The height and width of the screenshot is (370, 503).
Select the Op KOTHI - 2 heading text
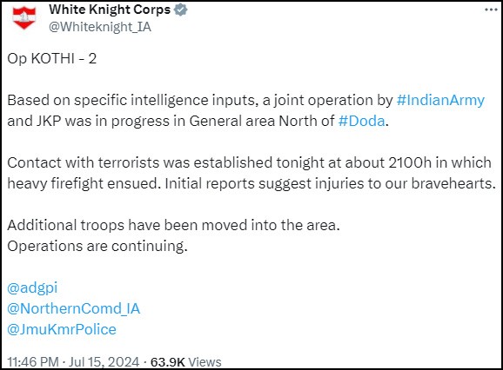point(51,58)
